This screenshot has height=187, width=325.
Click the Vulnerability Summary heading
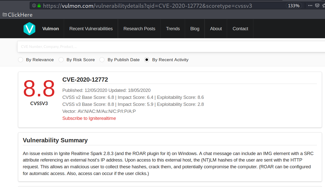55,140
